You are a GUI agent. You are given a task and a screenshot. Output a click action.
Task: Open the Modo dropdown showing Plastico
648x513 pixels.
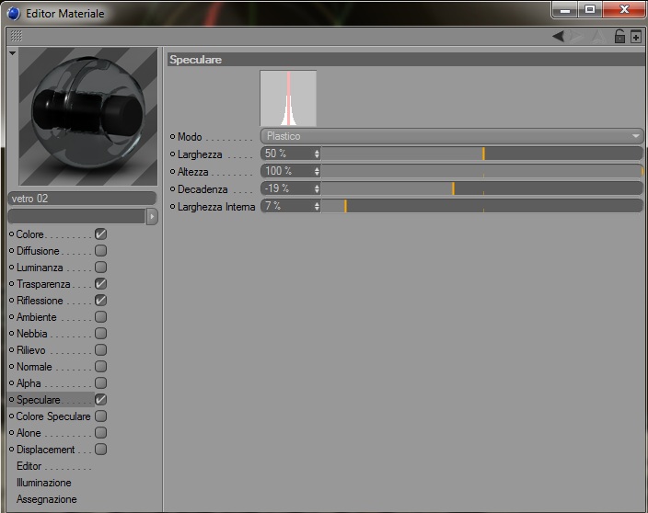point(452,136)
